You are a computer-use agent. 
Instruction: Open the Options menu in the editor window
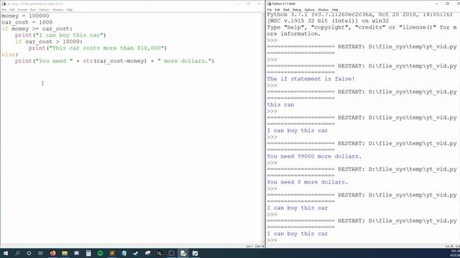point(44,9)
